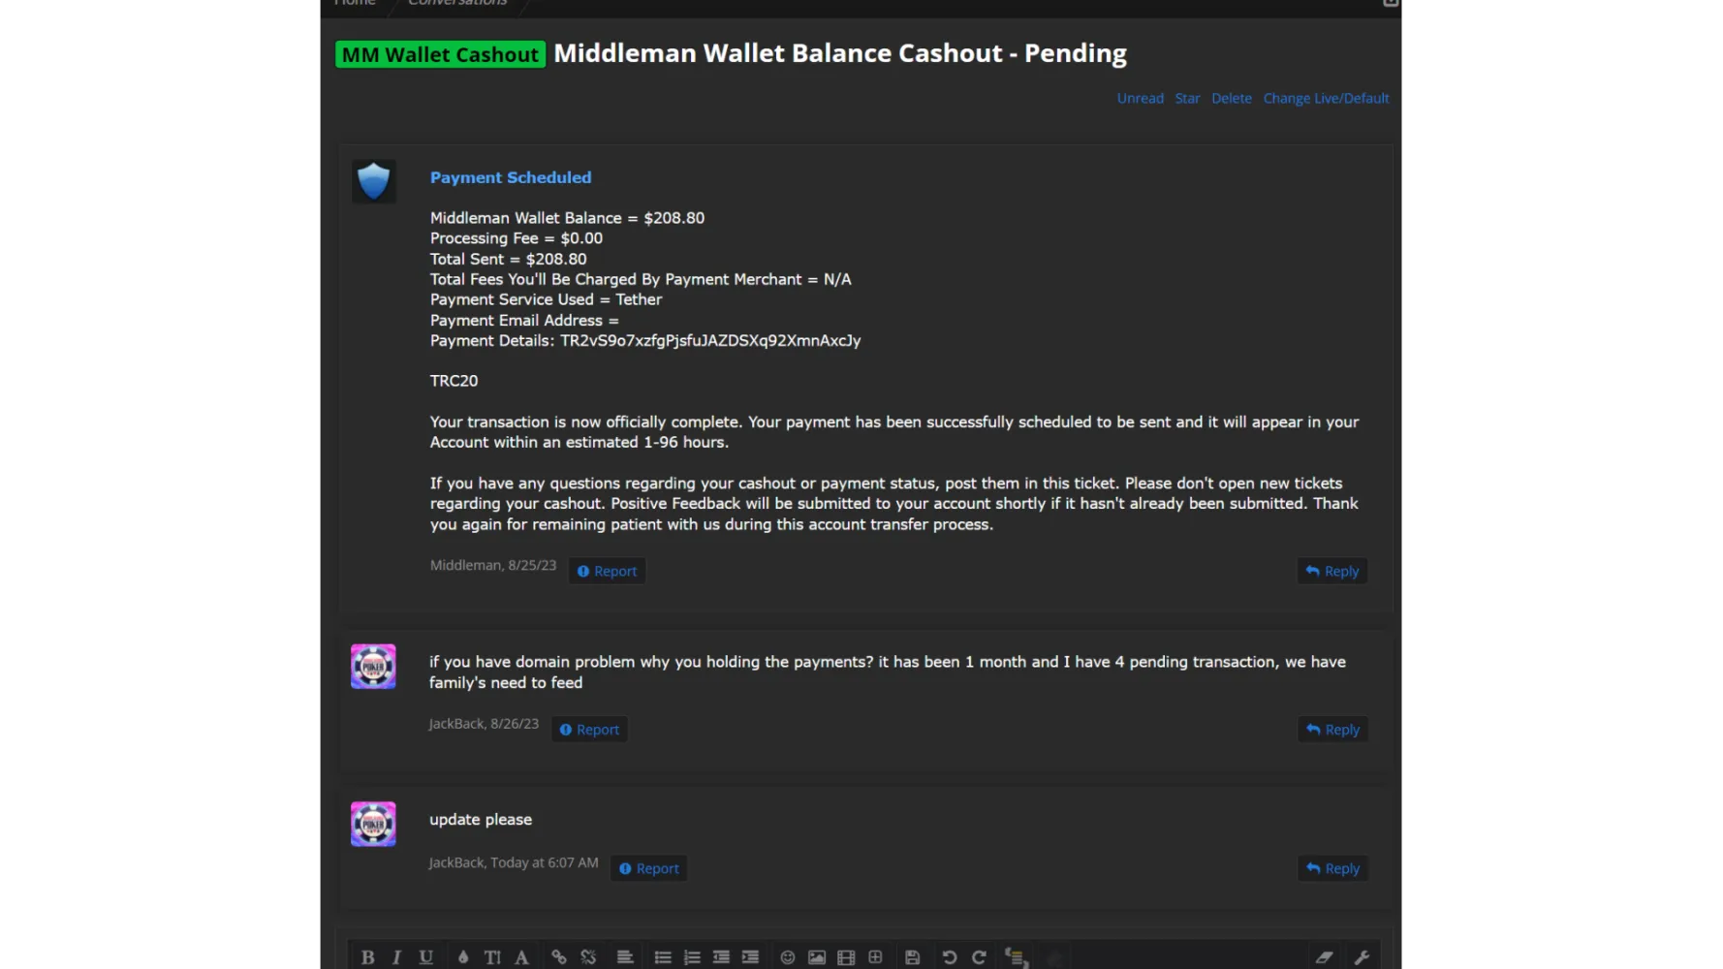Open the text color picker

tap(463, 957)
